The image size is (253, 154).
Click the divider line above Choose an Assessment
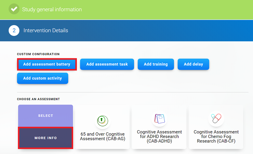coord(132,92)
